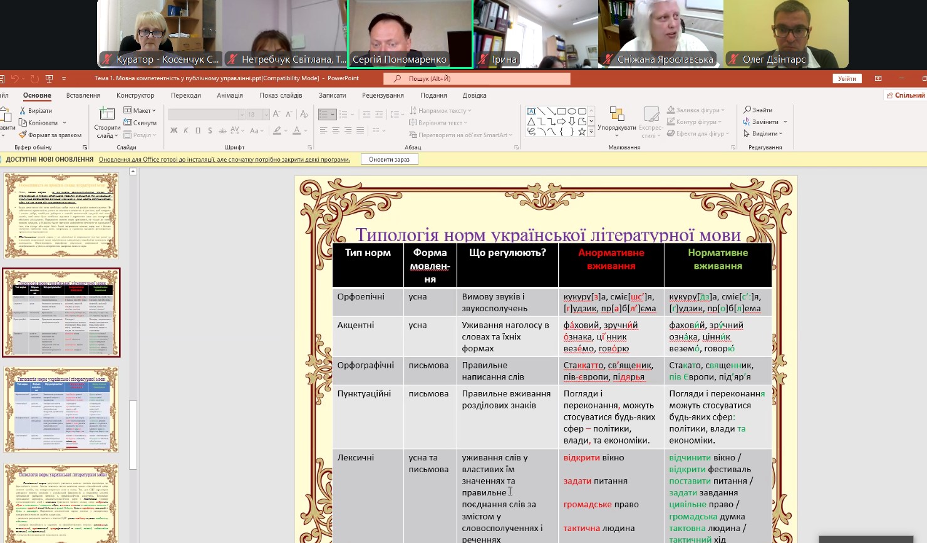Toggle Strikethrough text formatting

click(x=222, y=130)
